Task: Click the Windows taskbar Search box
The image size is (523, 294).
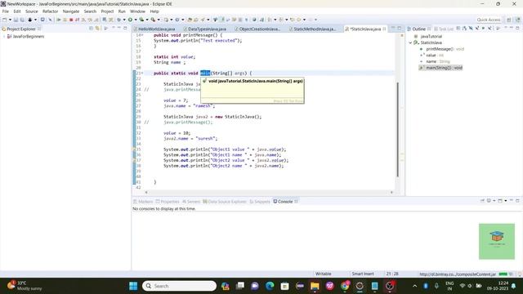Action: (x=180, y=286)
